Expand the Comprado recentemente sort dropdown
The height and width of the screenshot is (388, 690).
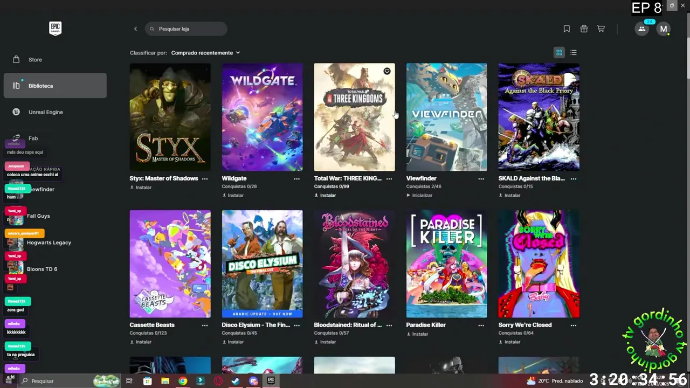205,53
